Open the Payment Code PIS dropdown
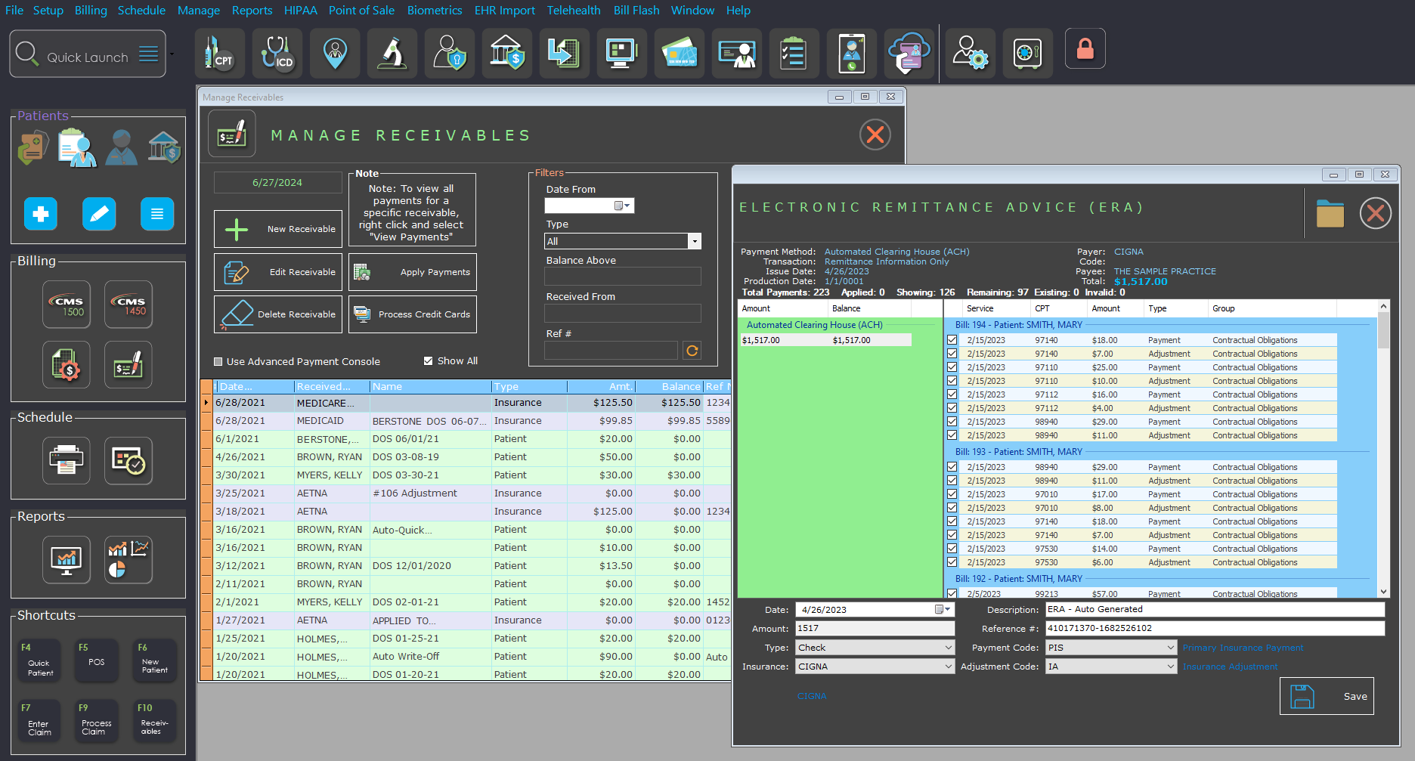 point(1170,648)
